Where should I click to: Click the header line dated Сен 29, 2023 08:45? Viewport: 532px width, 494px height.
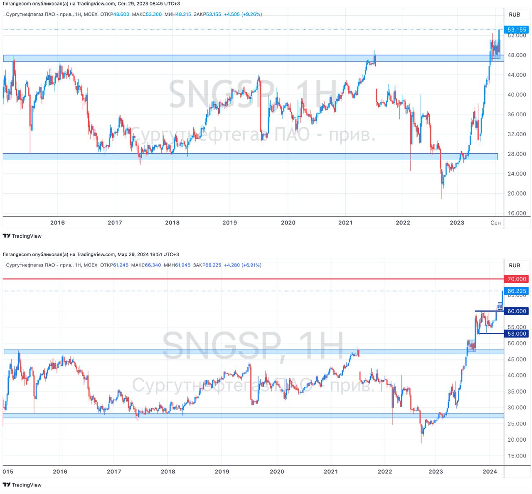point(91,4)
